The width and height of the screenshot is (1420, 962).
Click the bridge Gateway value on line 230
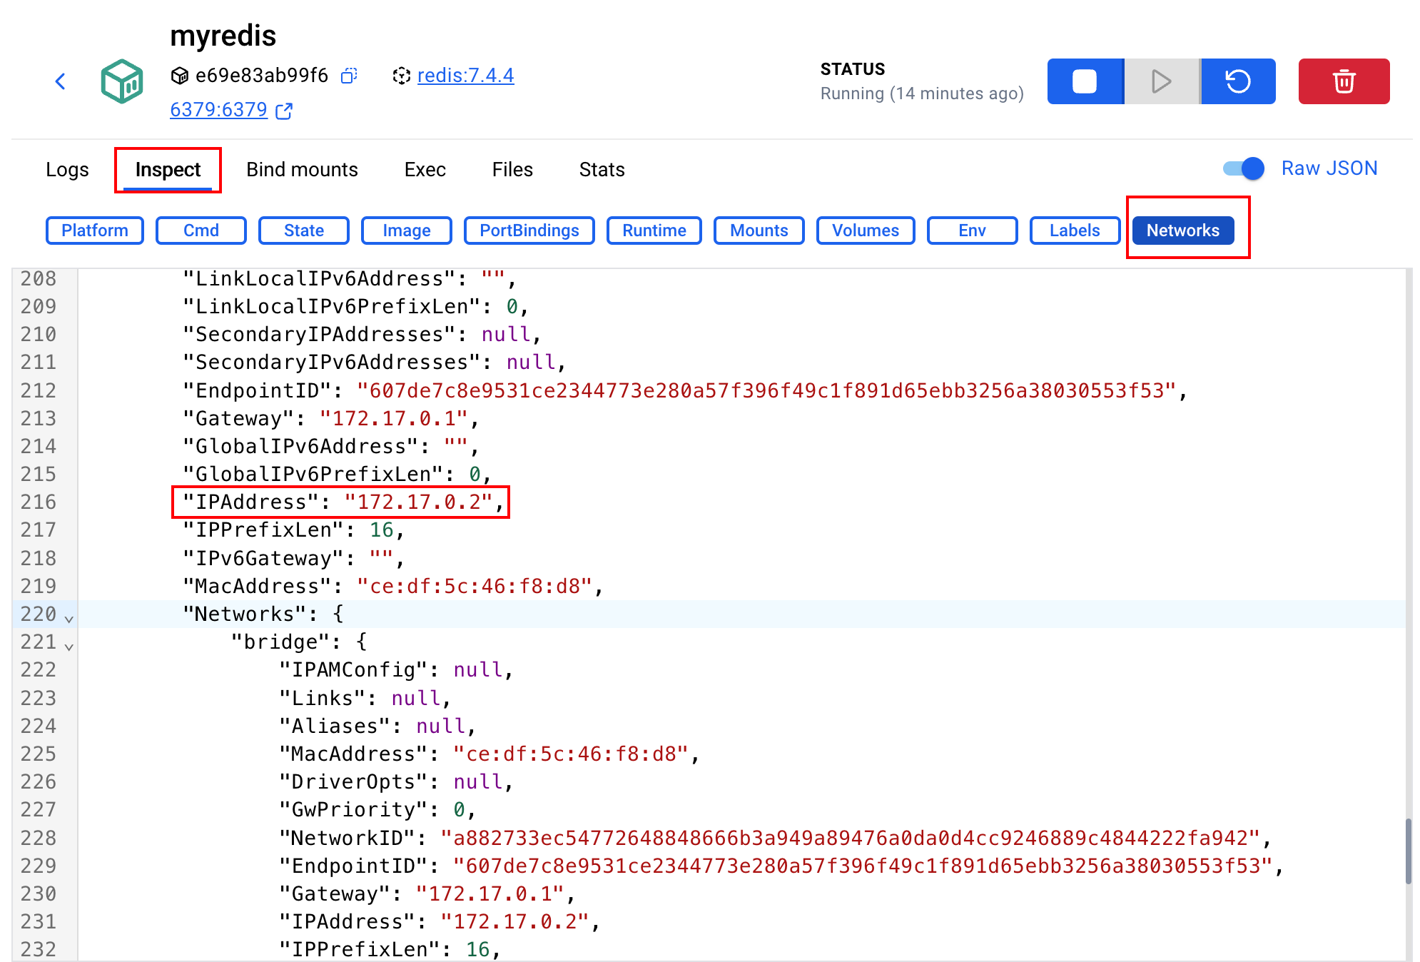[490, 894]
